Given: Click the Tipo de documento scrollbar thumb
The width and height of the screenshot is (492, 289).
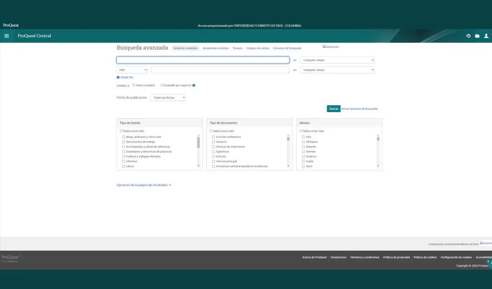Looking at the screenshot, I should (288, 139).
